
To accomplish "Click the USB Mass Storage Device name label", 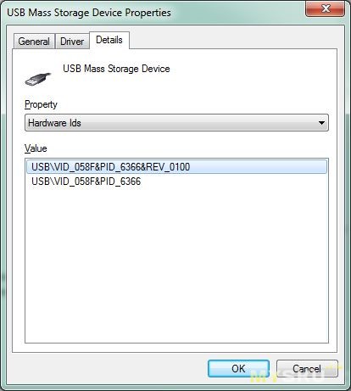I will [116, 69].
